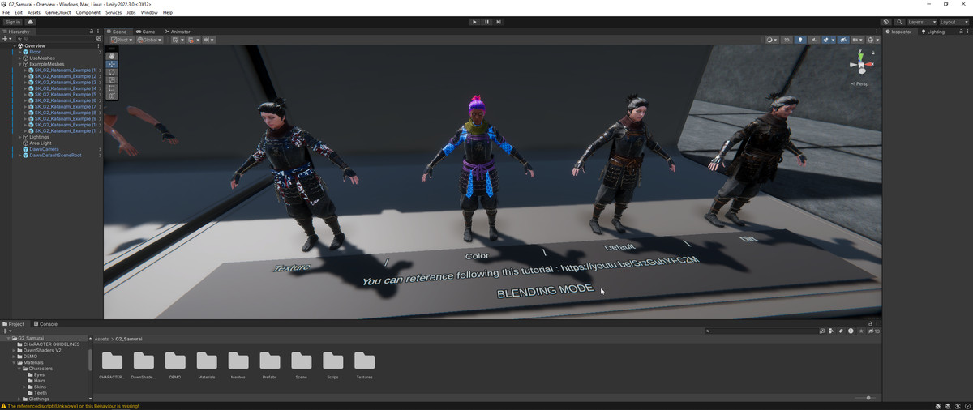Open the cloud services icon
973x410 pixels.
[31, 22]
